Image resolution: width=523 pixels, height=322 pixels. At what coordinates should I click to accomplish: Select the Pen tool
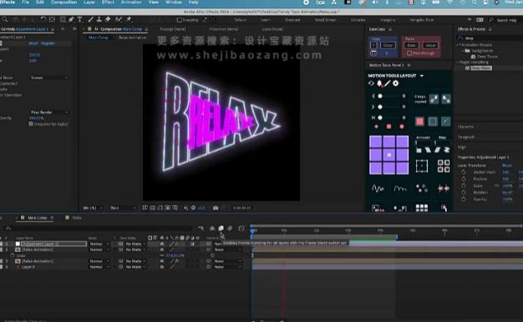pos(71,20)
